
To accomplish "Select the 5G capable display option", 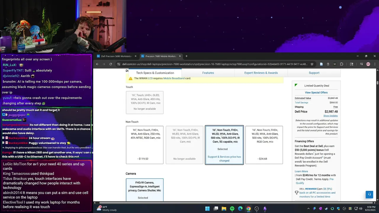I will click(x=224, y=145).
